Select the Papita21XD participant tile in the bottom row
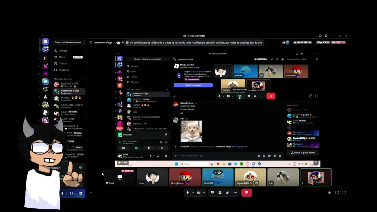Viewport: 377px width, 212px height. pos(250,177)
